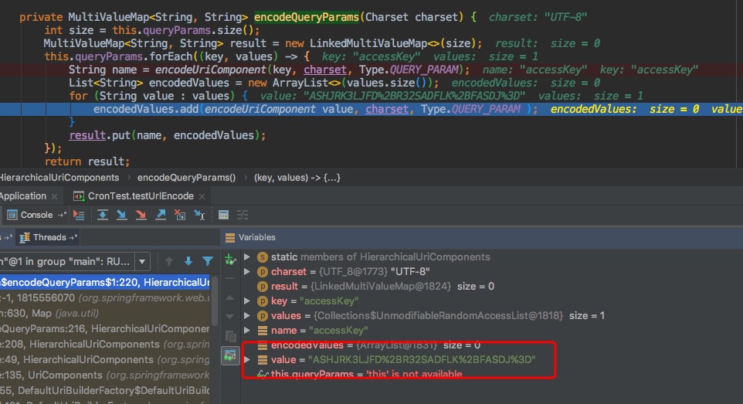Toggle show watches in variables button
Viewport: 743px width, 404px height.
point(230,356)
